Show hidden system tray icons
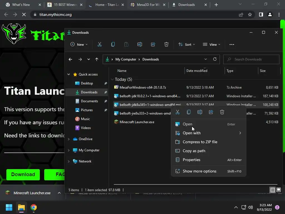The width and height of the screenshot is (285, 214). point(236,207)
